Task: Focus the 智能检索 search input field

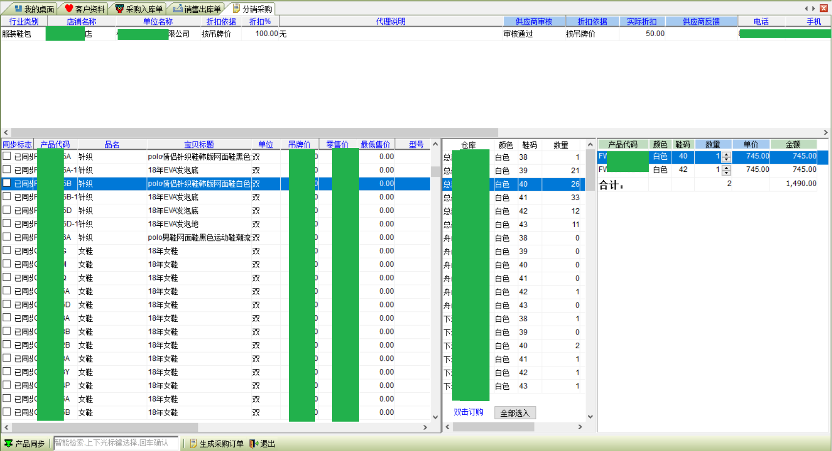Action: [x=116, y=443]
